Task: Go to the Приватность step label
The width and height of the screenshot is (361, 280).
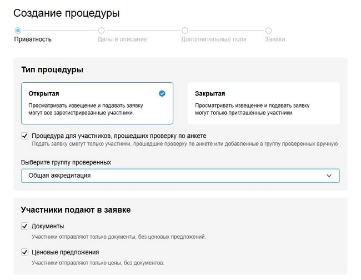Action: [33, 39]
